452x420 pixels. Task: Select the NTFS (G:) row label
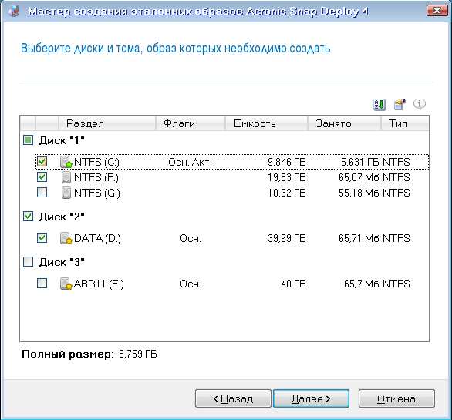(97, 193)
